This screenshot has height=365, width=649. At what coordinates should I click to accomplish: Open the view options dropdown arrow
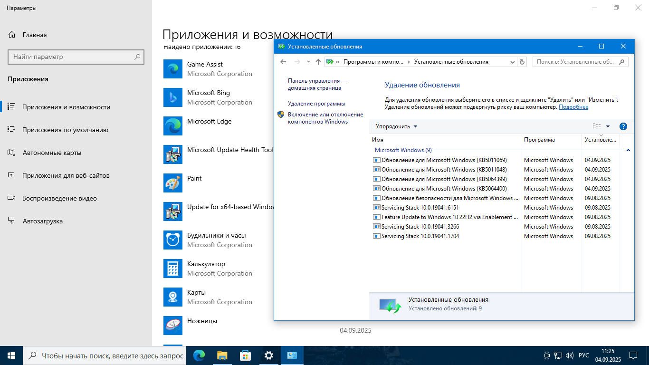pyautogui.click(x=608, y=126)
